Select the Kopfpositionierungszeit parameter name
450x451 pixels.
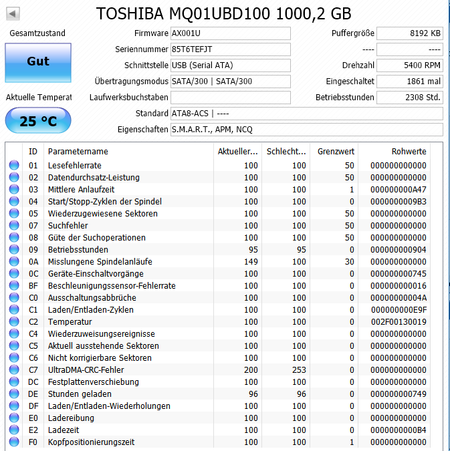coord(91,442)
